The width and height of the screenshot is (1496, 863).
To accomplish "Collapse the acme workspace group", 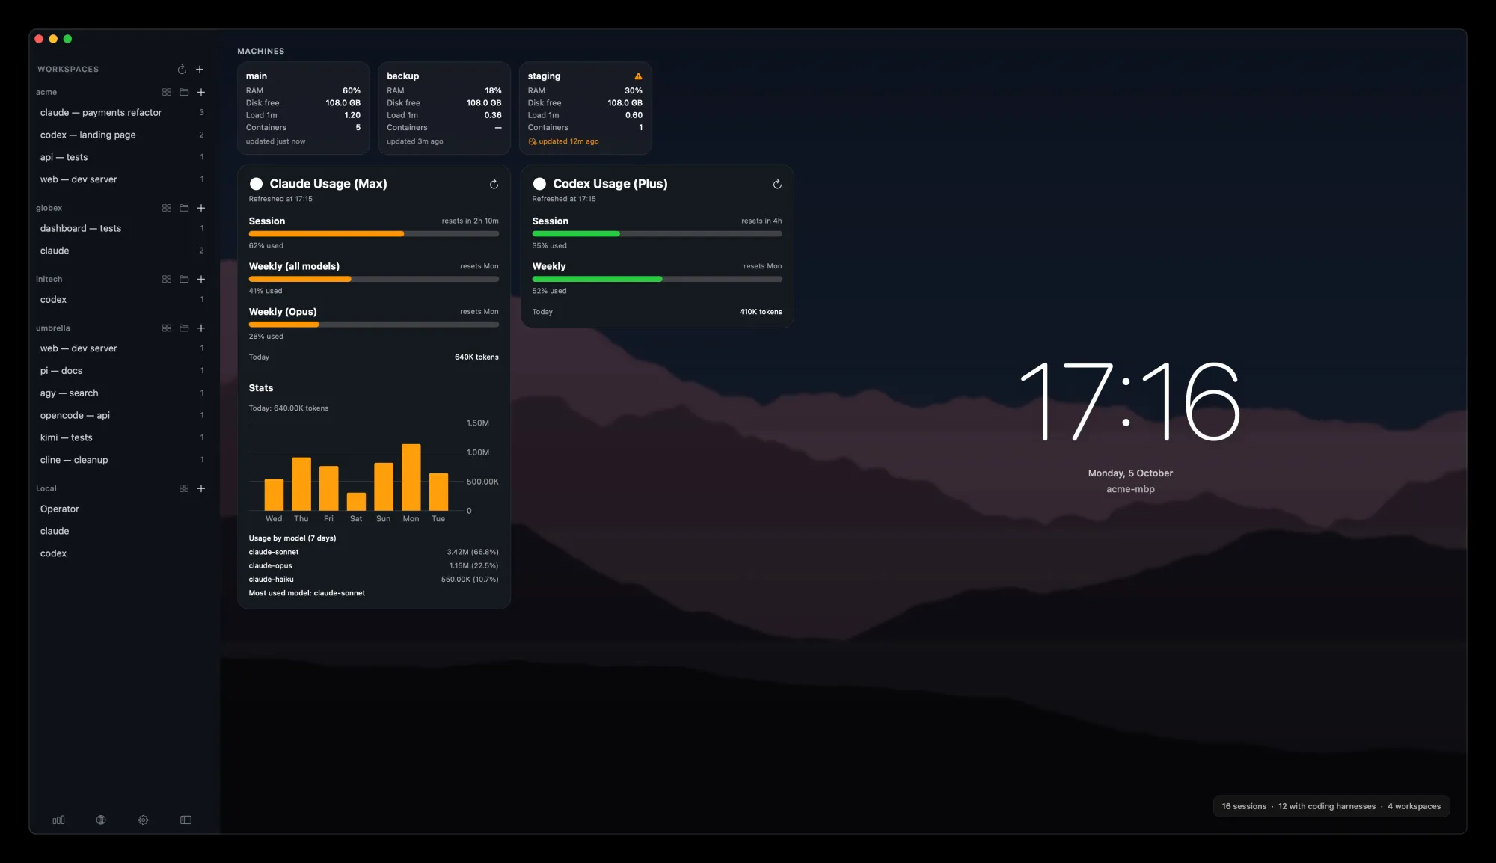I will tap(46, 92).
